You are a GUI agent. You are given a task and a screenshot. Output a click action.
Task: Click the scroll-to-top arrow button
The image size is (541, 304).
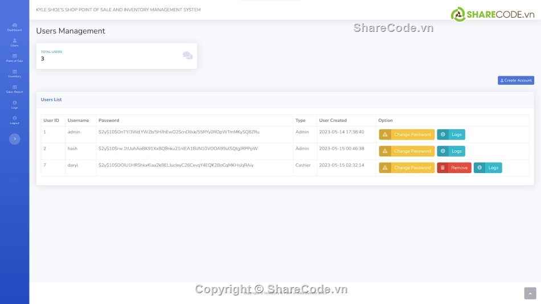click(x=530, y=293)
